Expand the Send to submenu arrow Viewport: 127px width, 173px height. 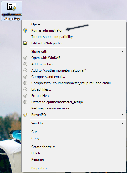tap(122, 123)
